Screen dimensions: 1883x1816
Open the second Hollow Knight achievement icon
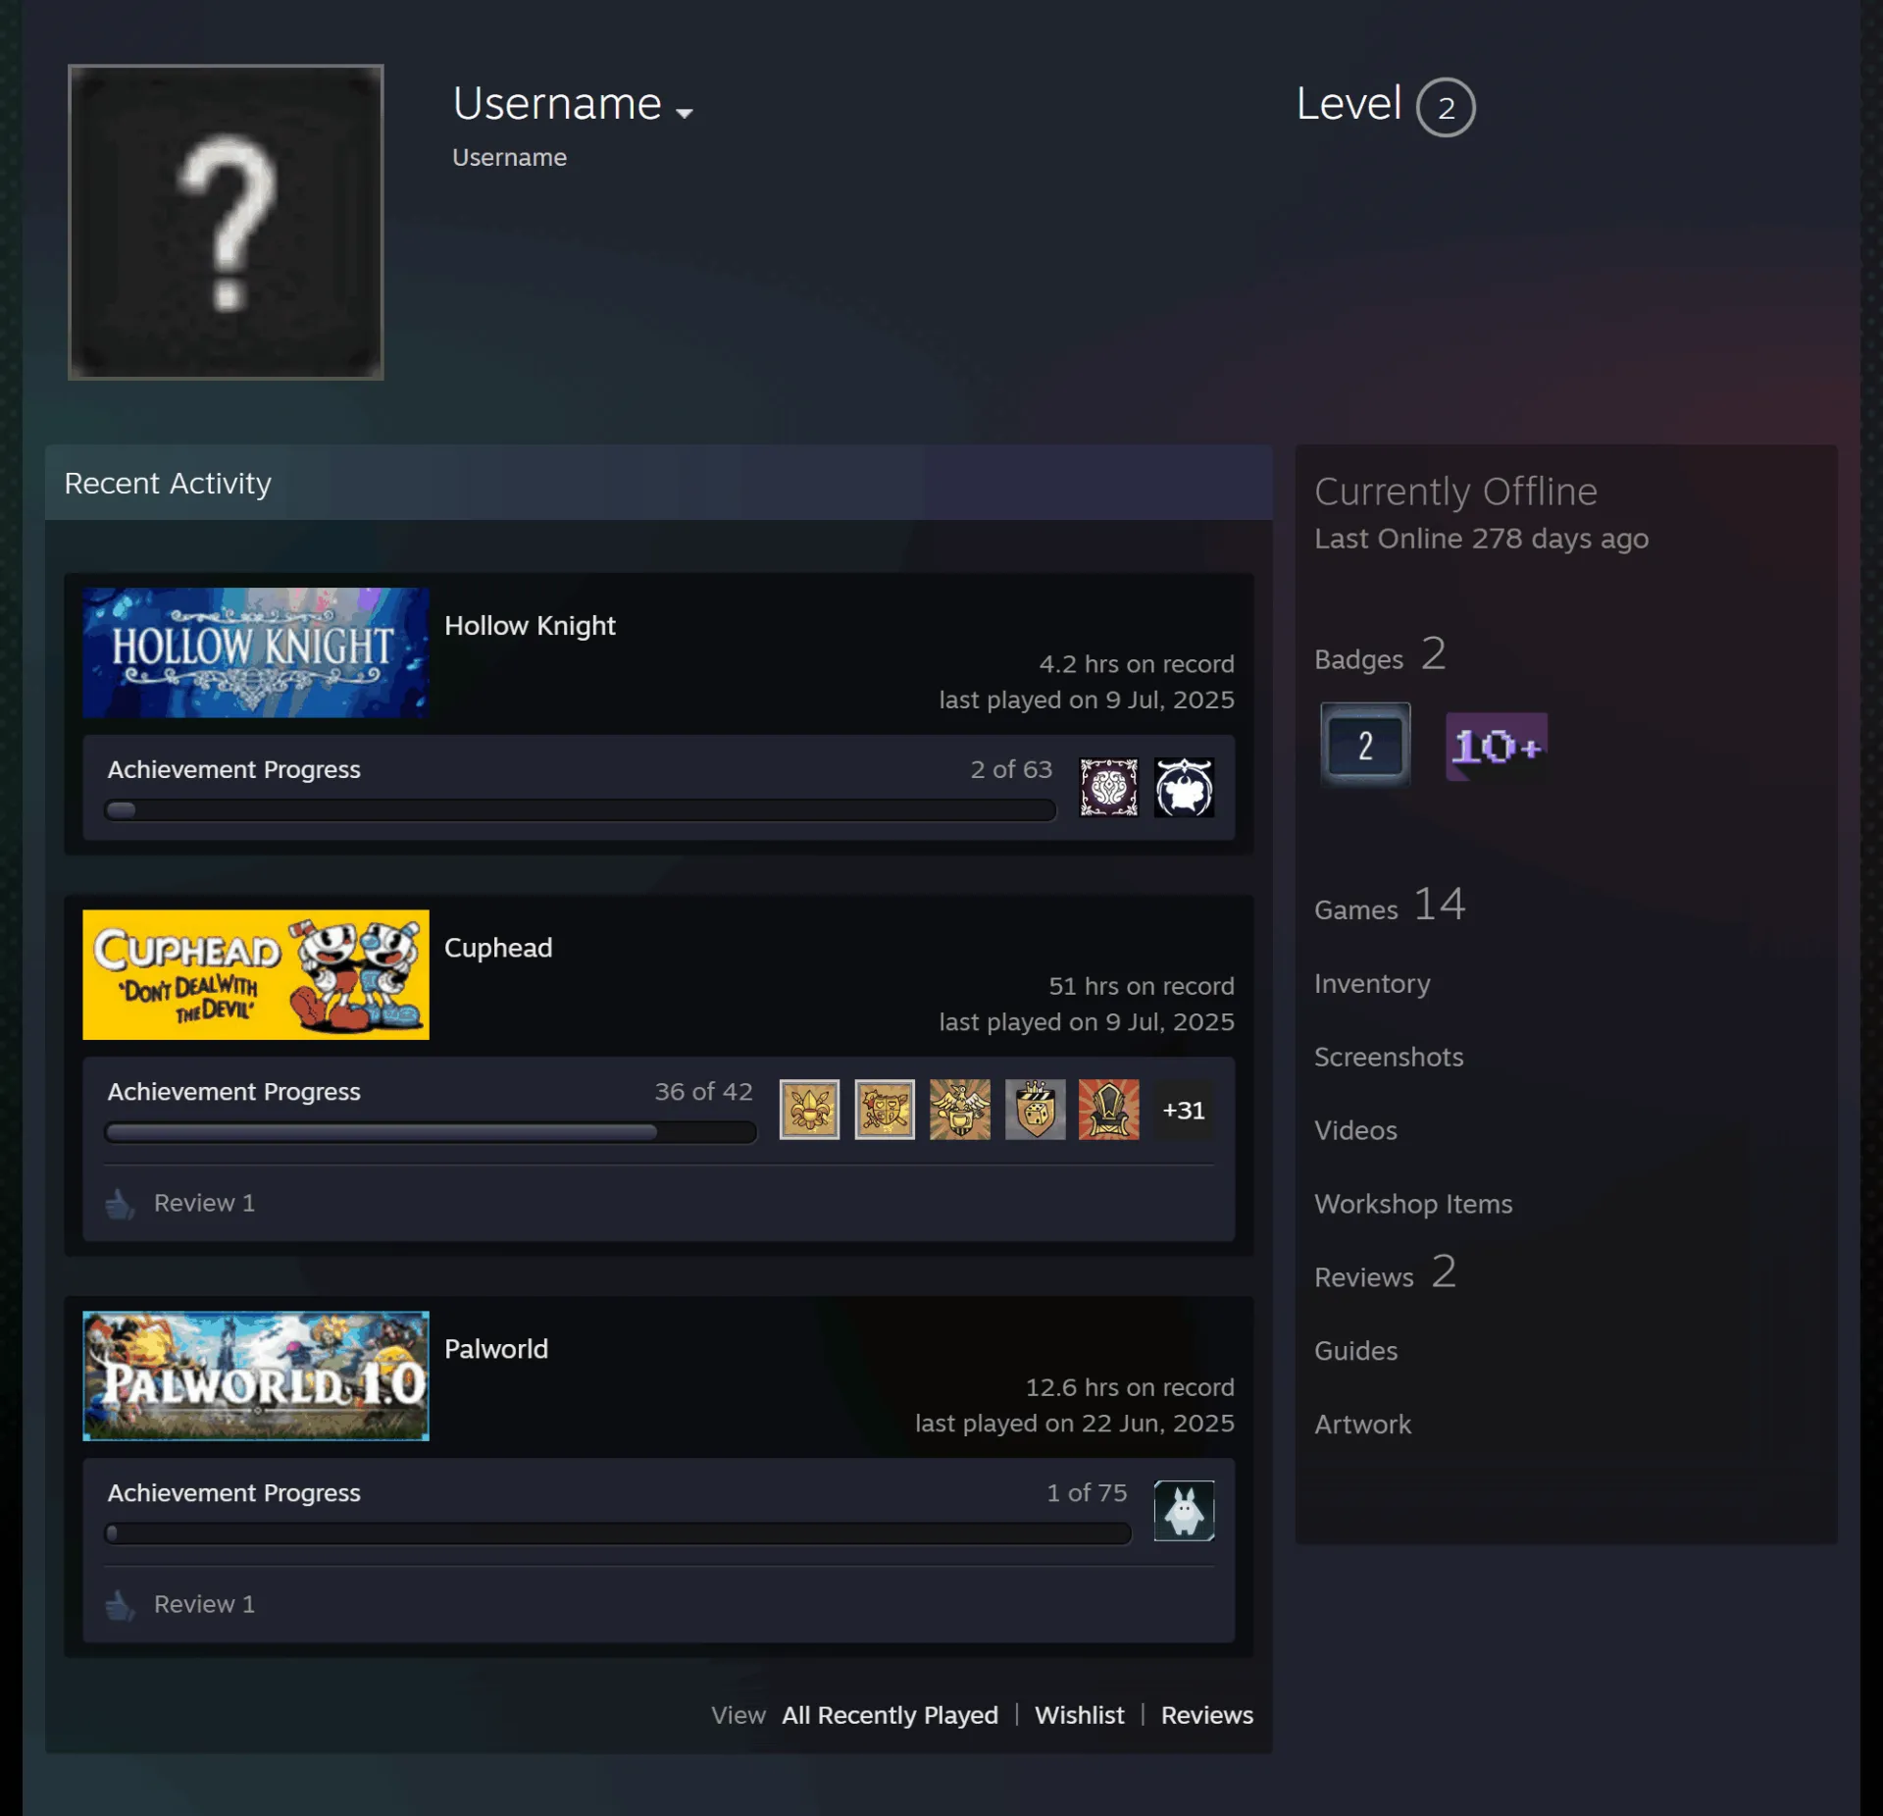click(x=1184, y=787)
